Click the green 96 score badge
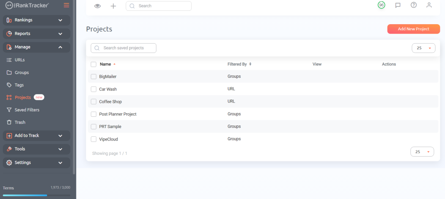445x199 pixels. coord(381,5)
